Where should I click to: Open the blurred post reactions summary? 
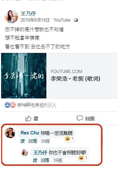coord(30,105)
